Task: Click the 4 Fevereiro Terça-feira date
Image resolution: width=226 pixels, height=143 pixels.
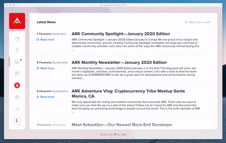Action: click(x=51, y=125)
